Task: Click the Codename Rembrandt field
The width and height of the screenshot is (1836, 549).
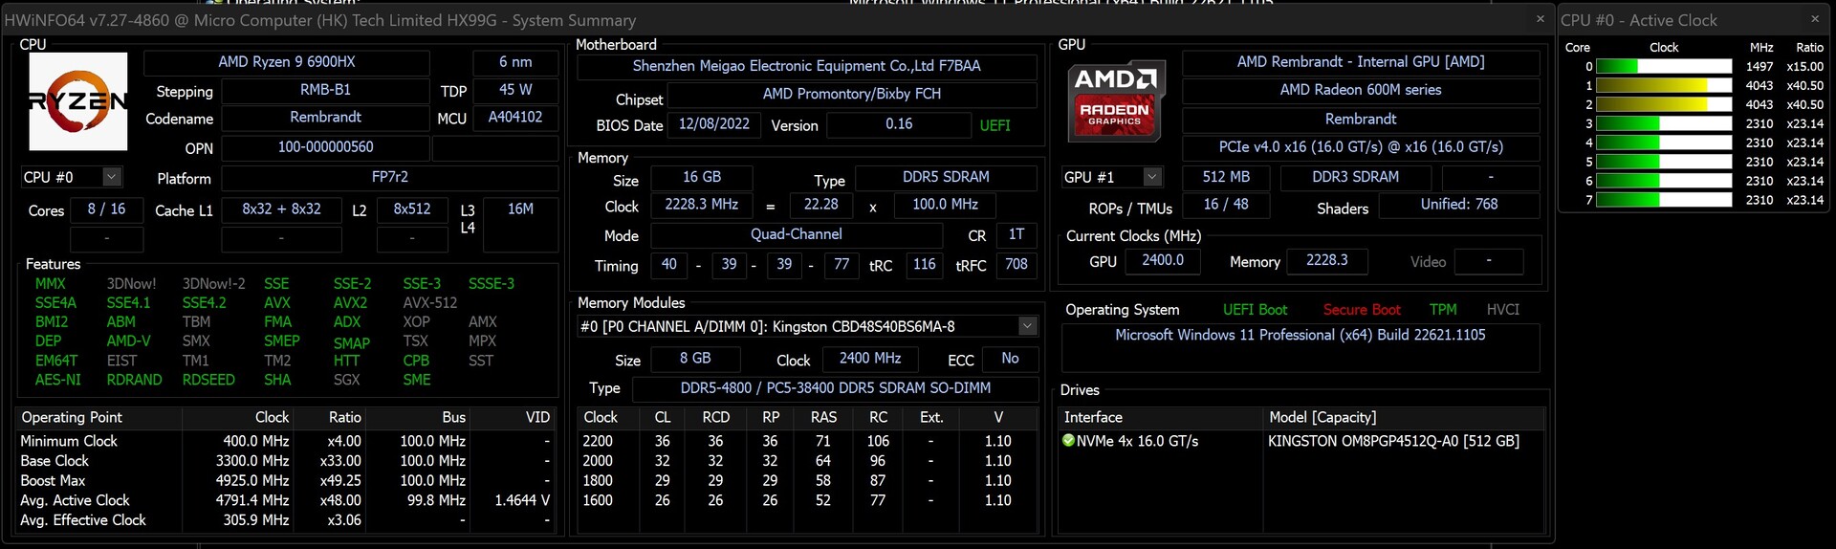Action: [325, 118]
